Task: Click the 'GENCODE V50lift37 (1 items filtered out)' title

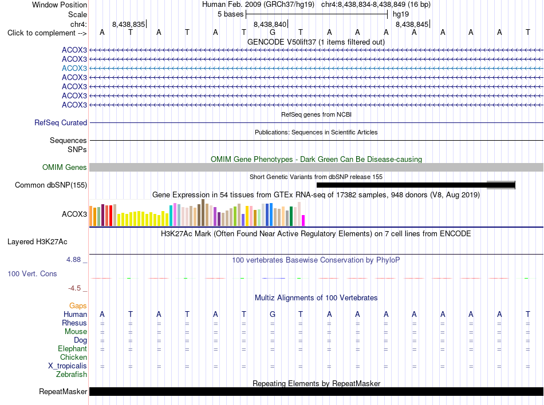Action: point(316,42)
